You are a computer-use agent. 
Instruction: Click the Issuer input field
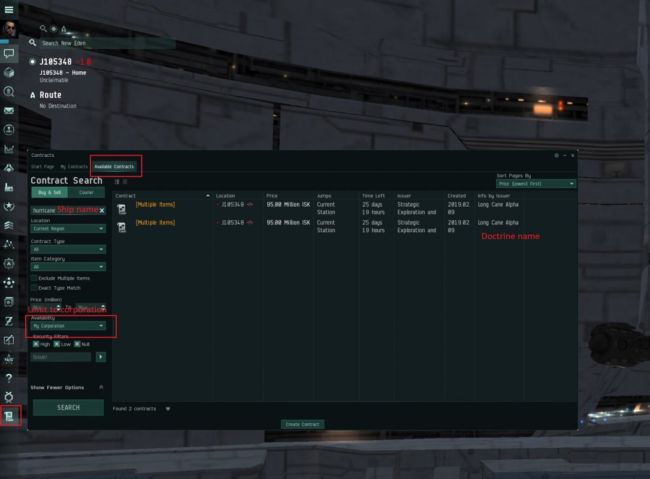coord(61,357)
